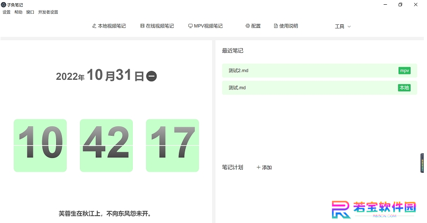The width and height of the screenshot is (427, 223).
Task: Click the poem line 芙蓉生在秋江上
Action: coord(105,214)
